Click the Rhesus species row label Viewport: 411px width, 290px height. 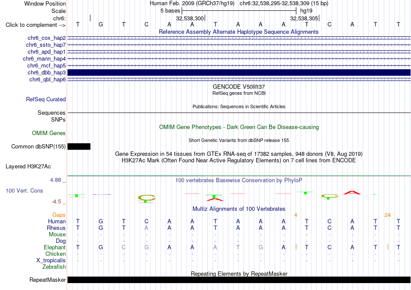(56, 228)
